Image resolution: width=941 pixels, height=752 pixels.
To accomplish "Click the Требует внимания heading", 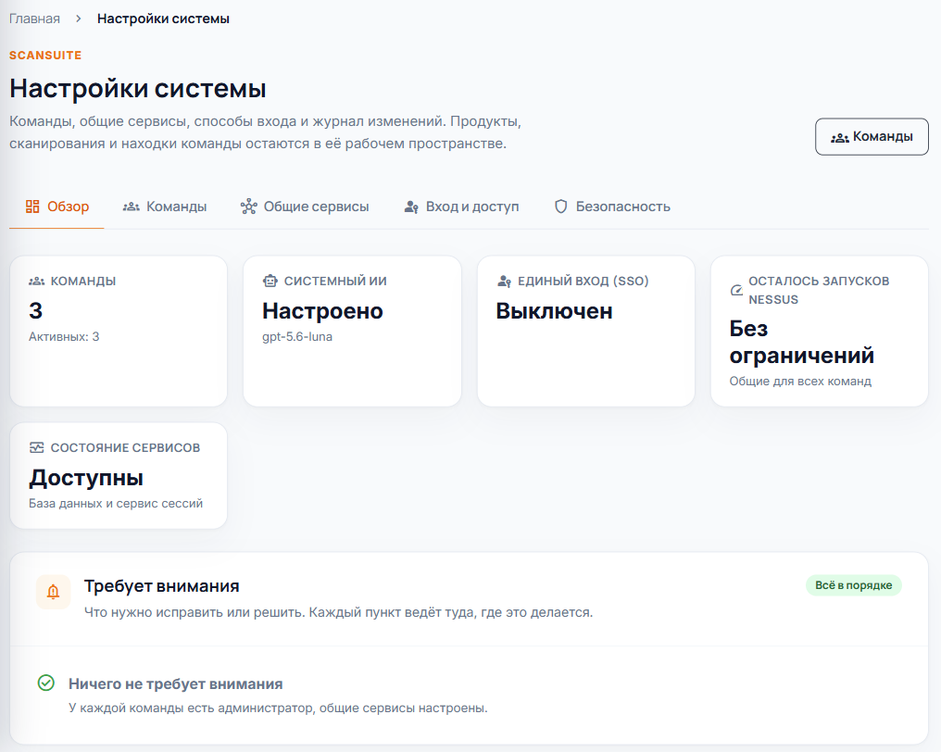I will click(x=161, y=585).
